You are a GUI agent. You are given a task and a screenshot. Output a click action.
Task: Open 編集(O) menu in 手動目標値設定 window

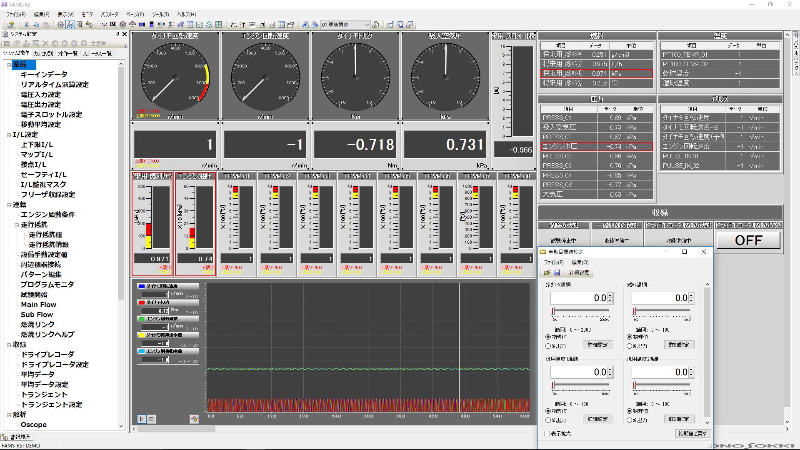(x=580, y=262)
